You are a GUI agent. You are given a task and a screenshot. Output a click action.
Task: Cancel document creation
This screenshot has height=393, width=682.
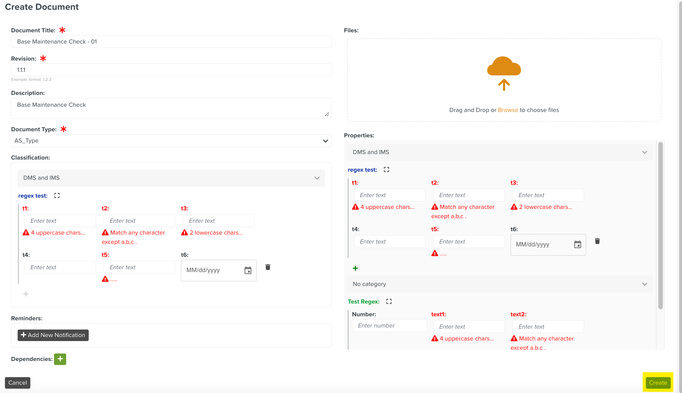tap(18, 383)
